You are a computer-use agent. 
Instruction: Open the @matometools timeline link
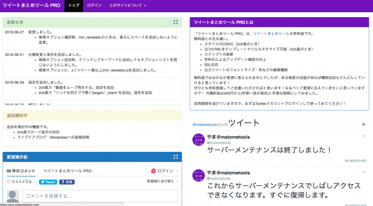(x=205, y=125)
